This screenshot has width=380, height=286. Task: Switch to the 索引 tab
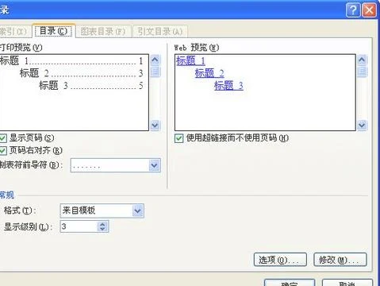[14, 32]
